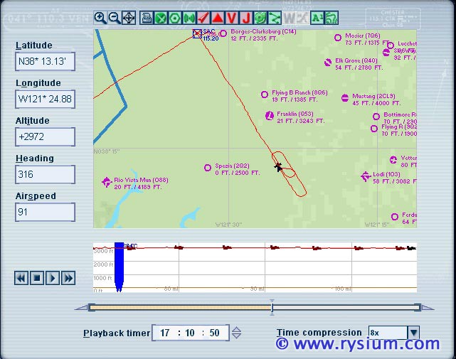This screenshot has height=359, width=456.
Task: Click the playback position slider handle
Action: click(271, 307)
